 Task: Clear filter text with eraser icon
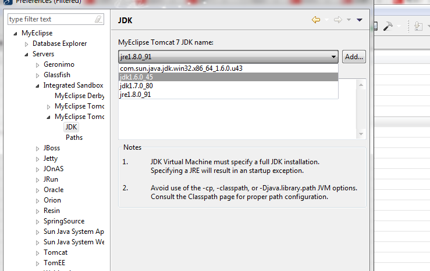pyautogui.click(x=98, y=19)
